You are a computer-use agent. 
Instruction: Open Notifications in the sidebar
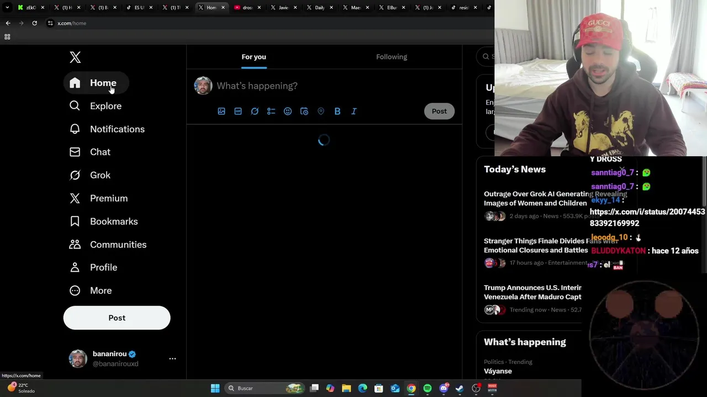[x=107, y=129]
